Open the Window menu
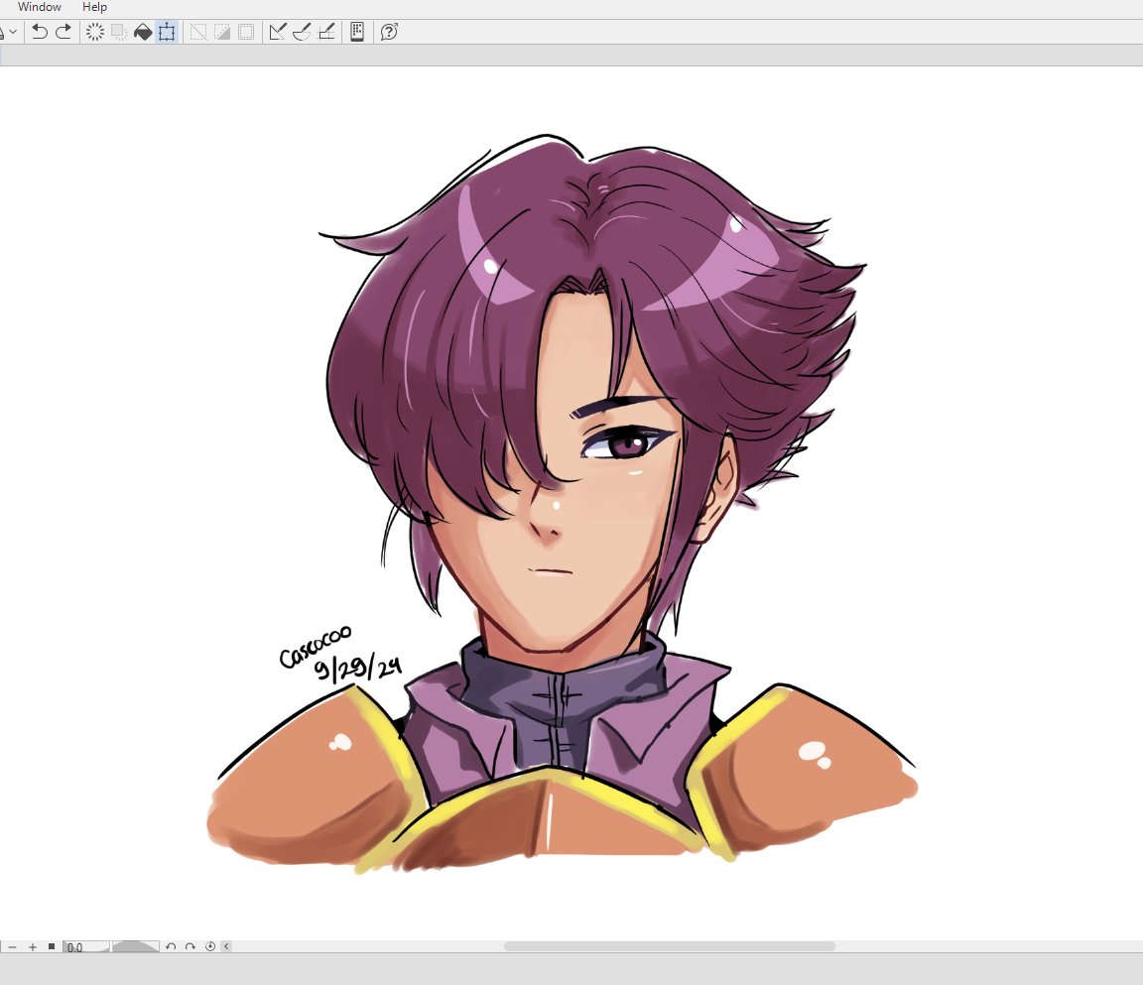The height and width of the screenshot is (985, 1143). pos(40,7)
